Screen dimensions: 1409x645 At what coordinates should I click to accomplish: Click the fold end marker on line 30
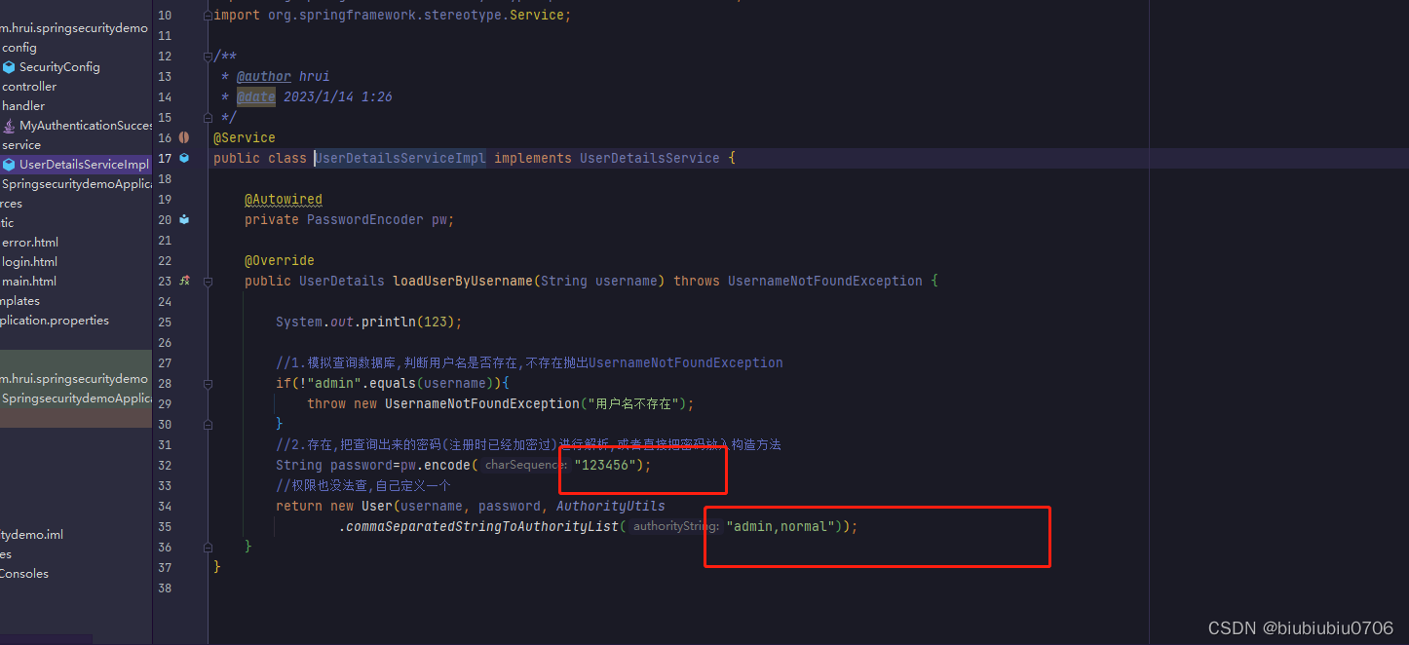(x=208, y=424)
